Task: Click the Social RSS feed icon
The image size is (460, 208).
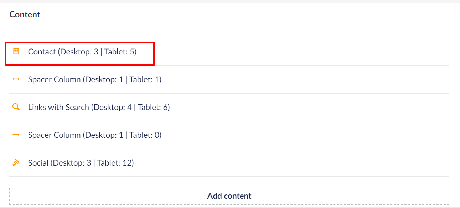Action: (16, 163)
